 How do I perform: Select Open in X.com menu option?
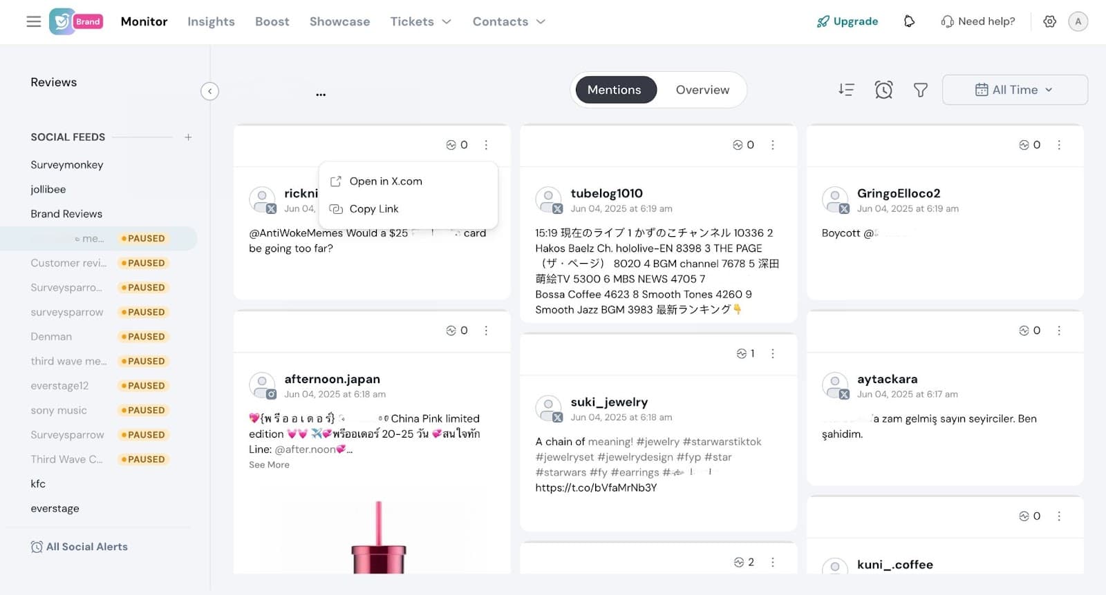(385, 182)
